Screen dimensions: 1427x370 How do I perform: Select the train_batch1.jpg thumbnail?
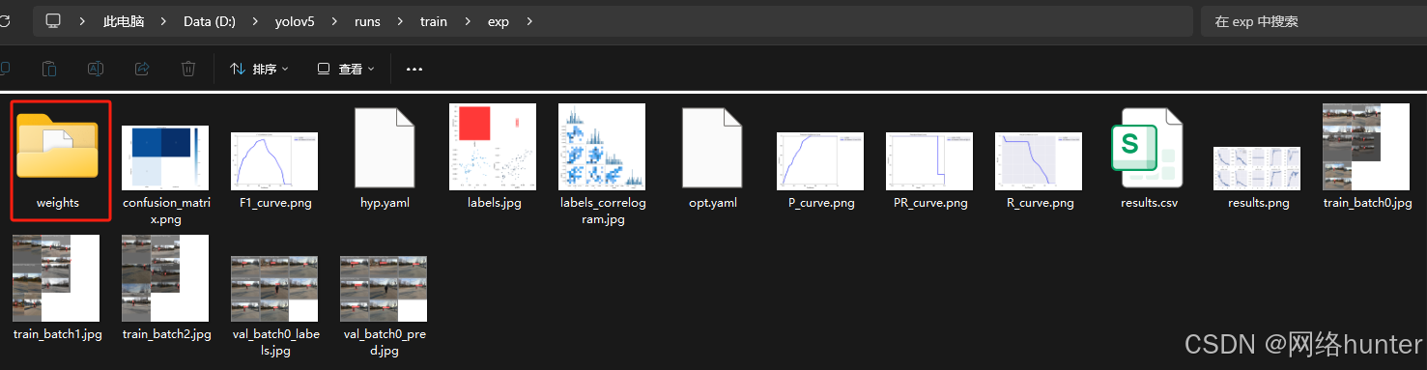click(56, 278)
